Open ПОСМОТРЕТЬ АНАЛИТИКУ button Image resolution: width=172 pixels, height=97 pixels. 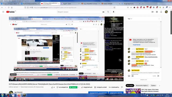pos(98,93)
